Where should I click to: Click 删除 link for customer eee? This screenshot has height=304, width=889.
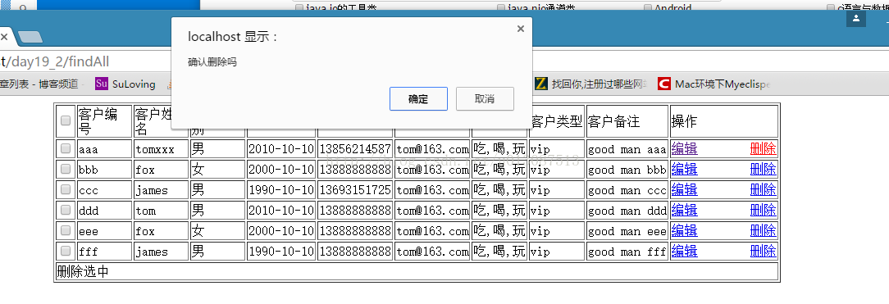764,230
